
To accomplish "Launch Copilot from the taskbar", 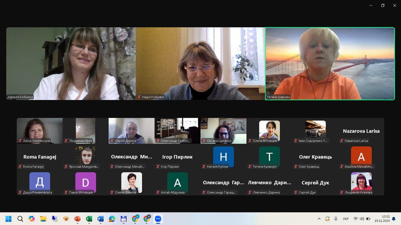I will click(32, 219).
